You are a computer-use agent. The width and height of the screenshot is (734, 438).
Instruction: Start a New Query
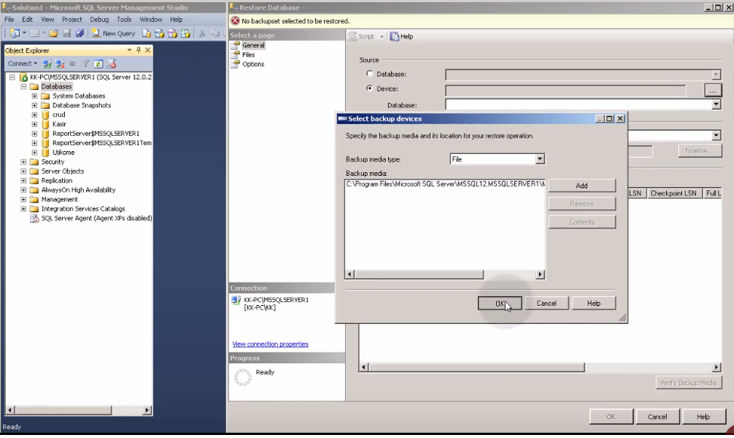point(113,33)
